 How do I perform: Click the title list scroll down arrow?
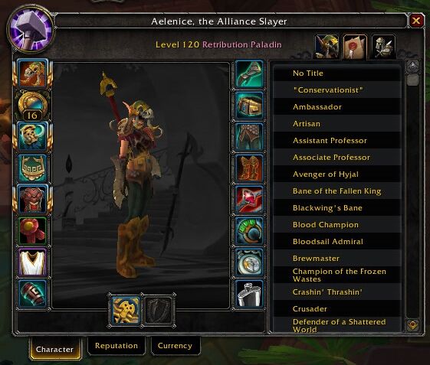[413, 325]
